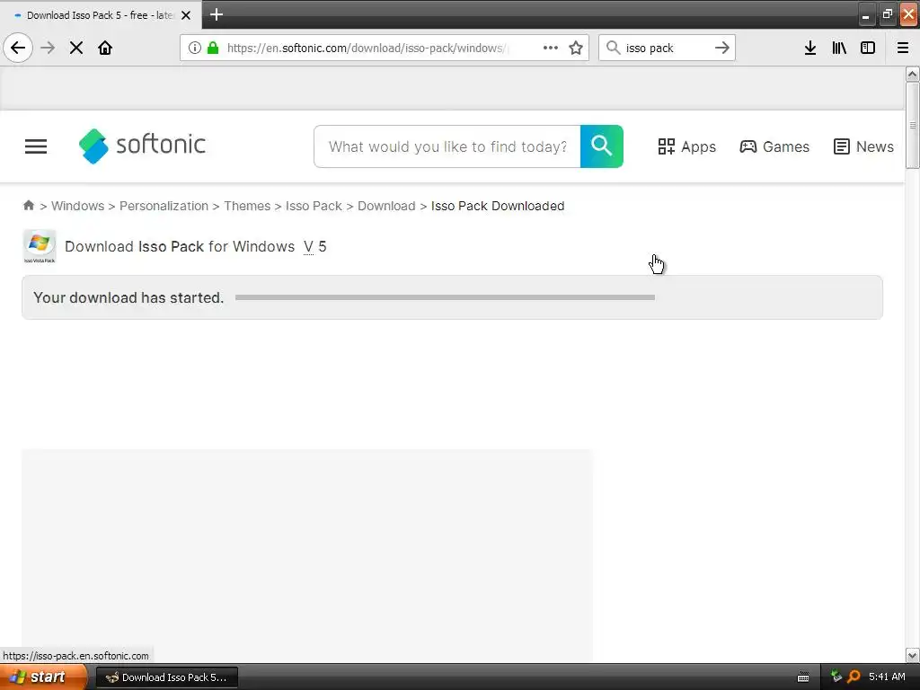Click the browser address bar URL
Viewport: 920px width, 690px height.
click(367, 49)
